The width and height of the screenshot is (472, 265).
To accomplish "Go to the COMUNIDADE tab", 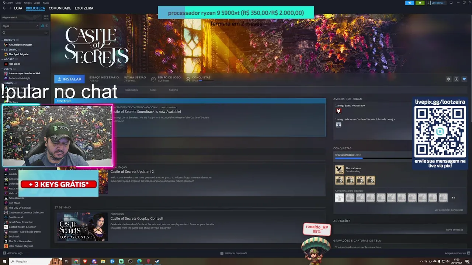I will [60, 8].
